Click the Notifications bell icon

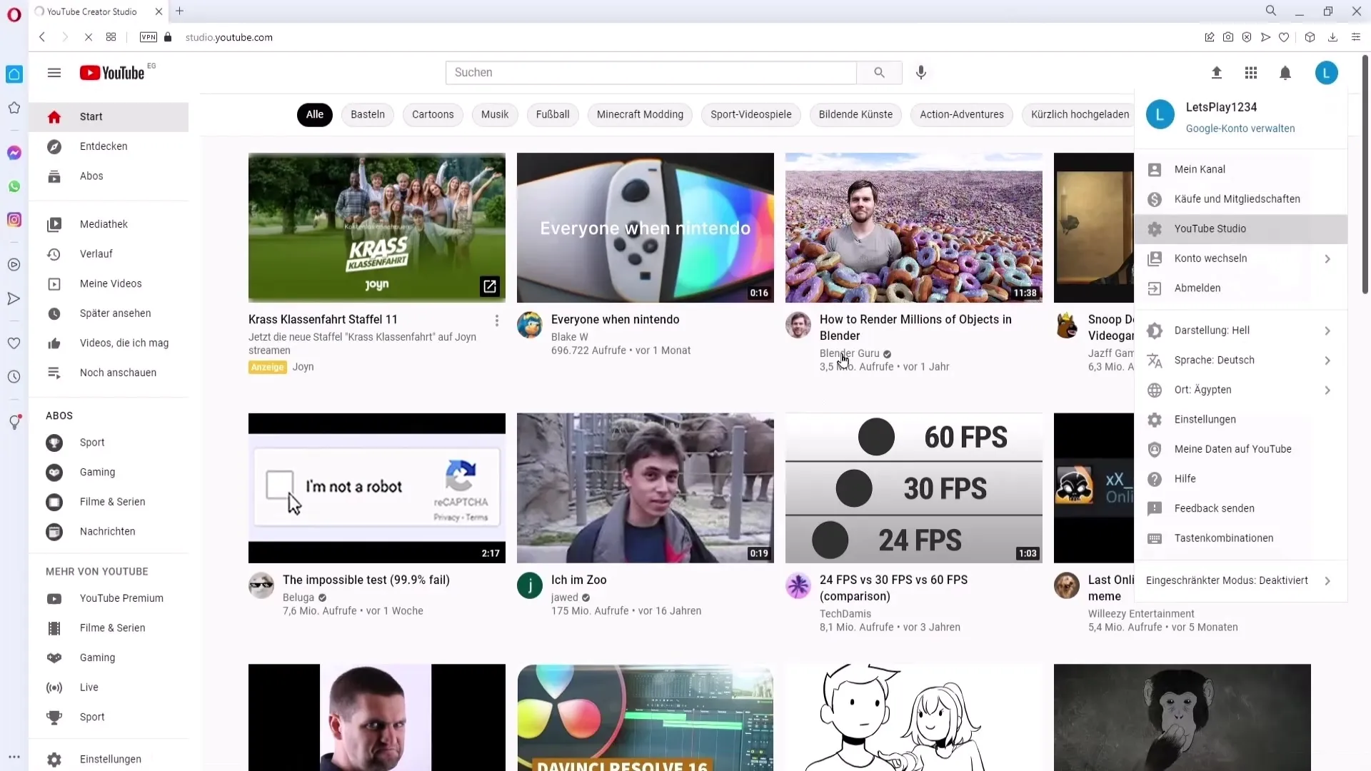pos(1285,73)
